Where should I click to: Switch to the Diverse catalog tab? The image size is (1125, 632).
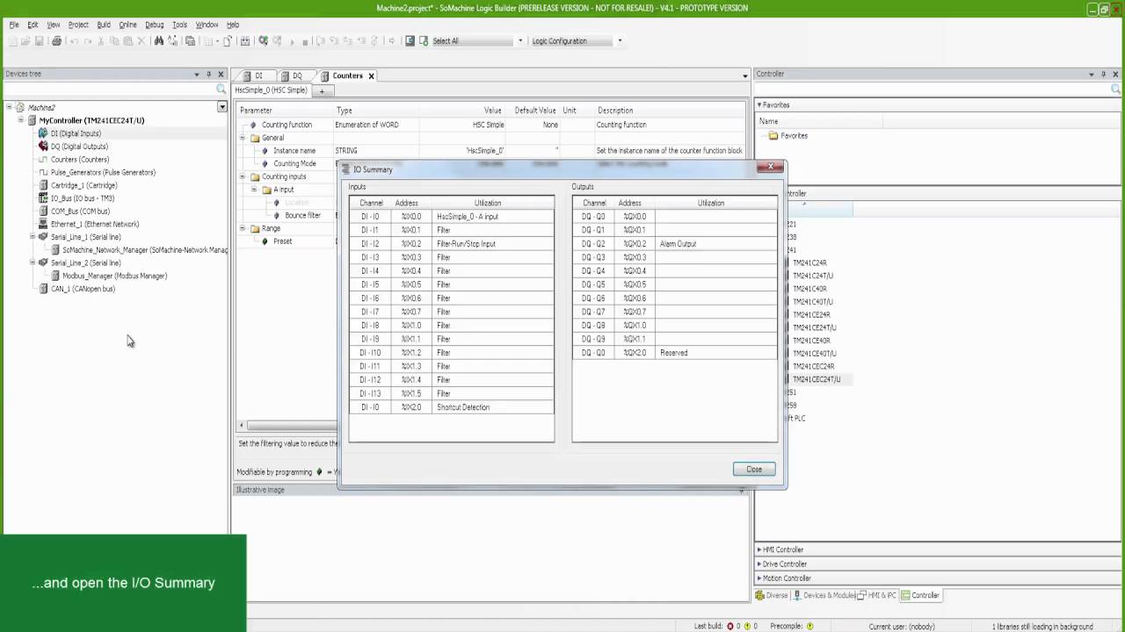[x=772, y=595]
